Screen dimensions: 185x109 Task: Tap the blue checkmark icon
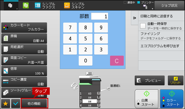[16, 104]
